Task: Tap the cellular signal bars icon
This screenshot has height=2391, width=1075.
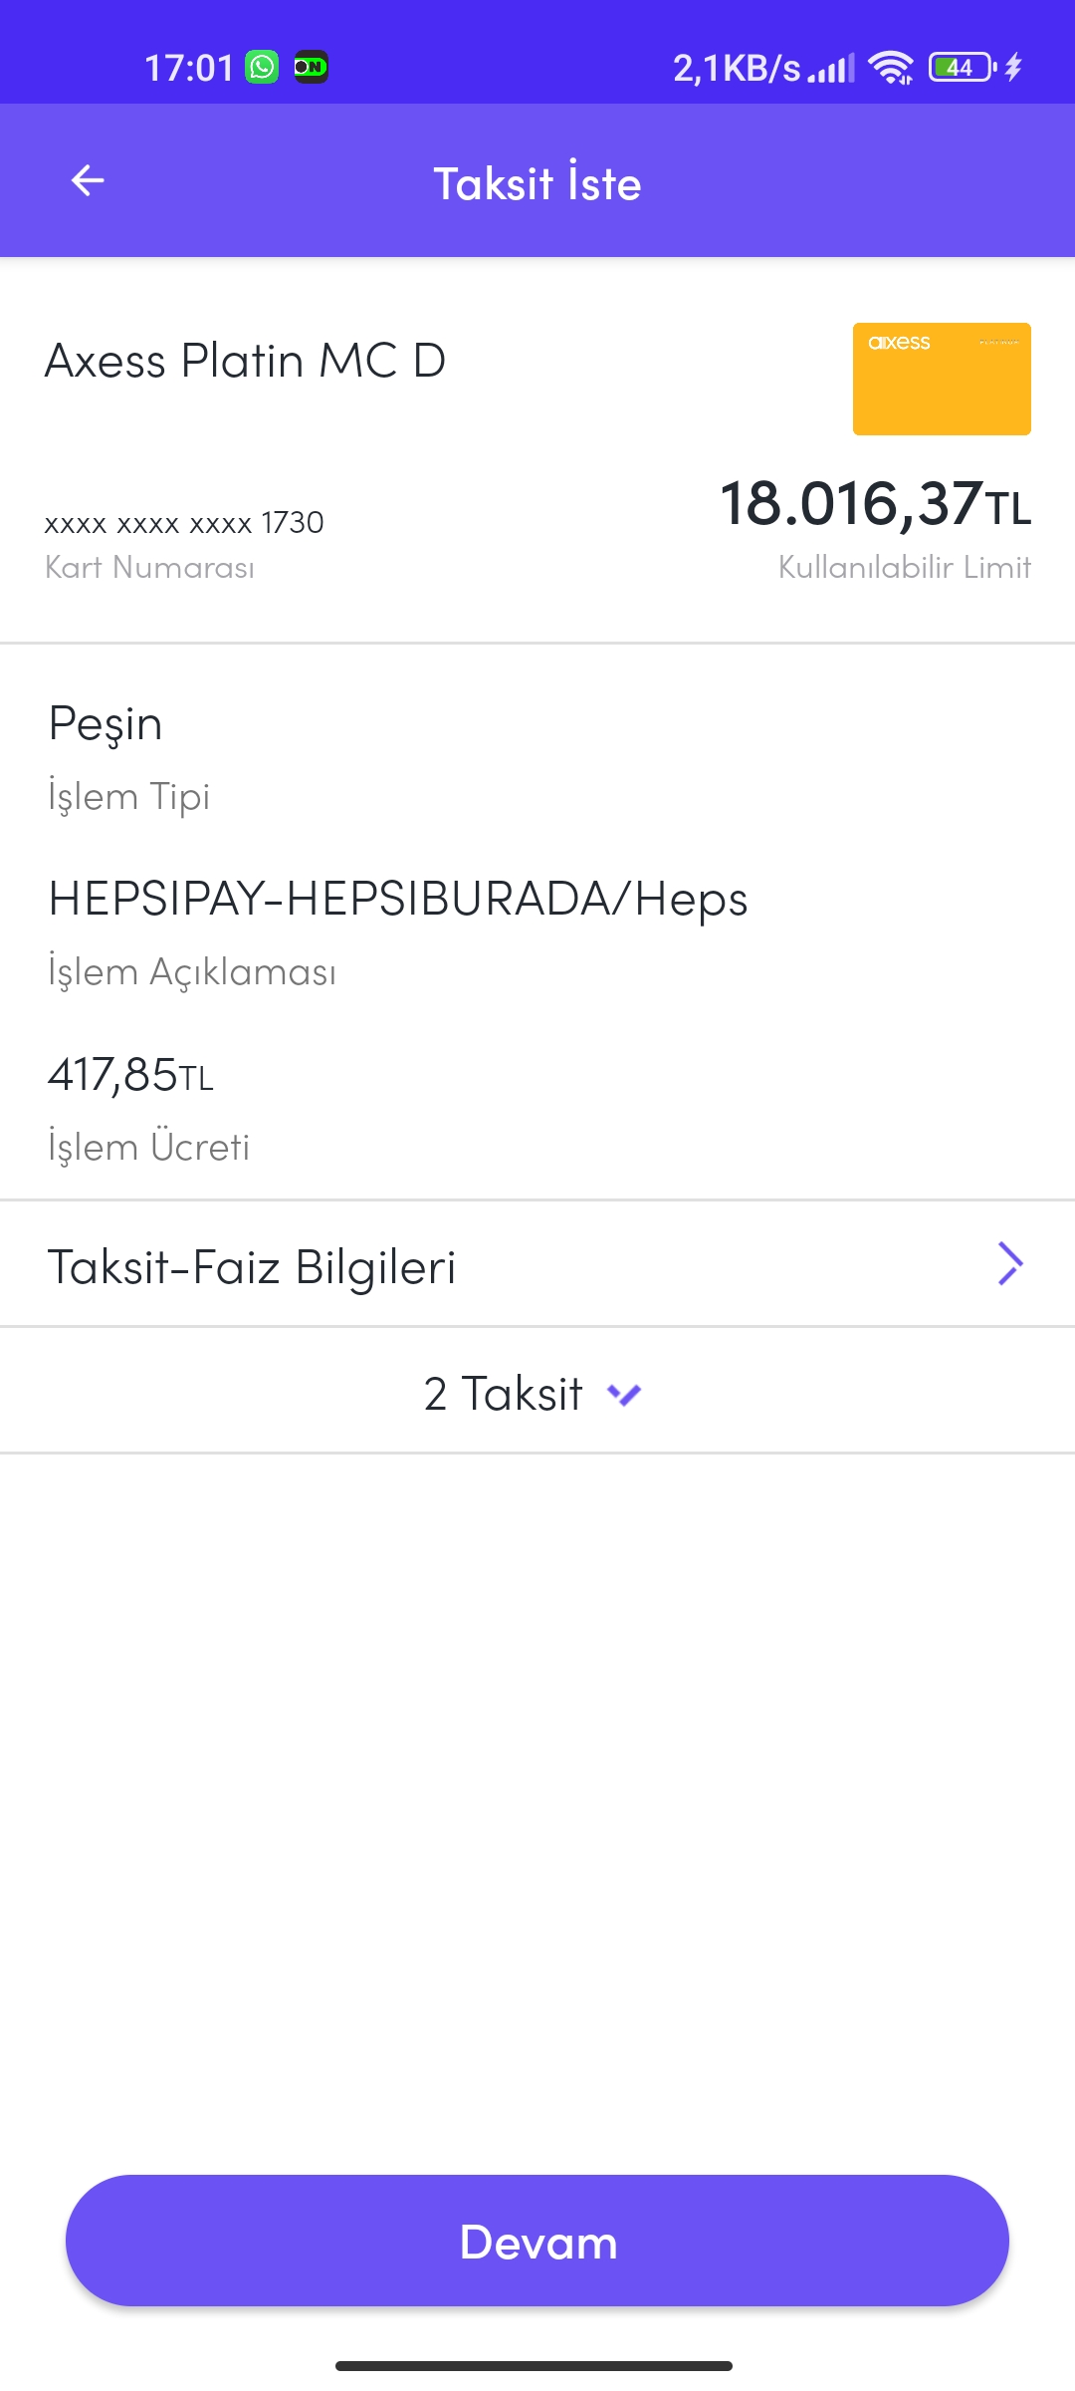Action: (x=831, y=70)
